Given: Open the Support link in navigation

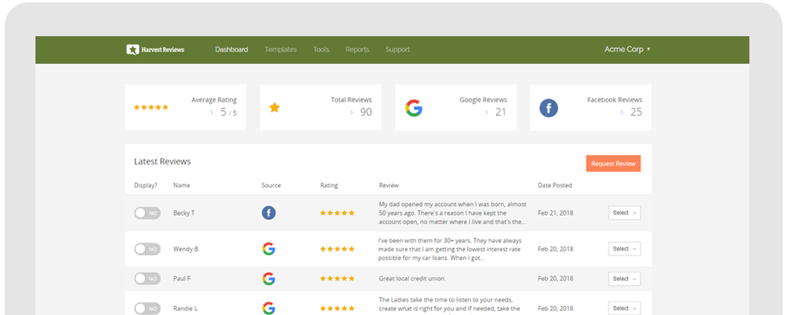Looking at the screenshot, I should click(397, 50).
